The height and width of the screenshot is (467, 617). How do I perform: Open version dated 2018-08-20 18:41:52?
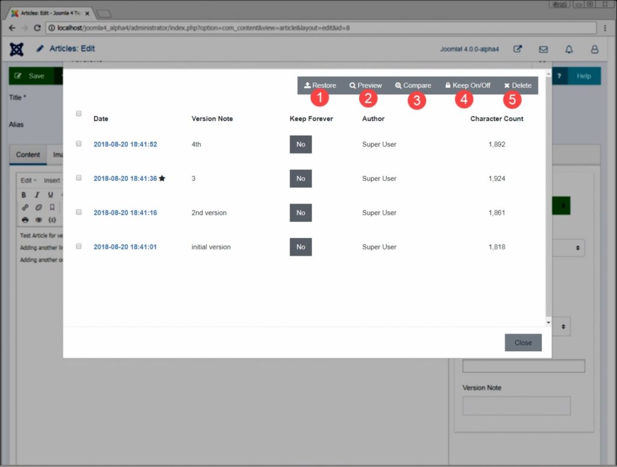click(x=125, y=145)
